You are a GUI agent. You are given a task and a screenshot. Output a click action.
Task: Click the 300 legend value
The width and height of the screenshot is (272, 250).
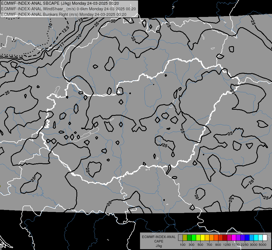(x=191, y=245)
